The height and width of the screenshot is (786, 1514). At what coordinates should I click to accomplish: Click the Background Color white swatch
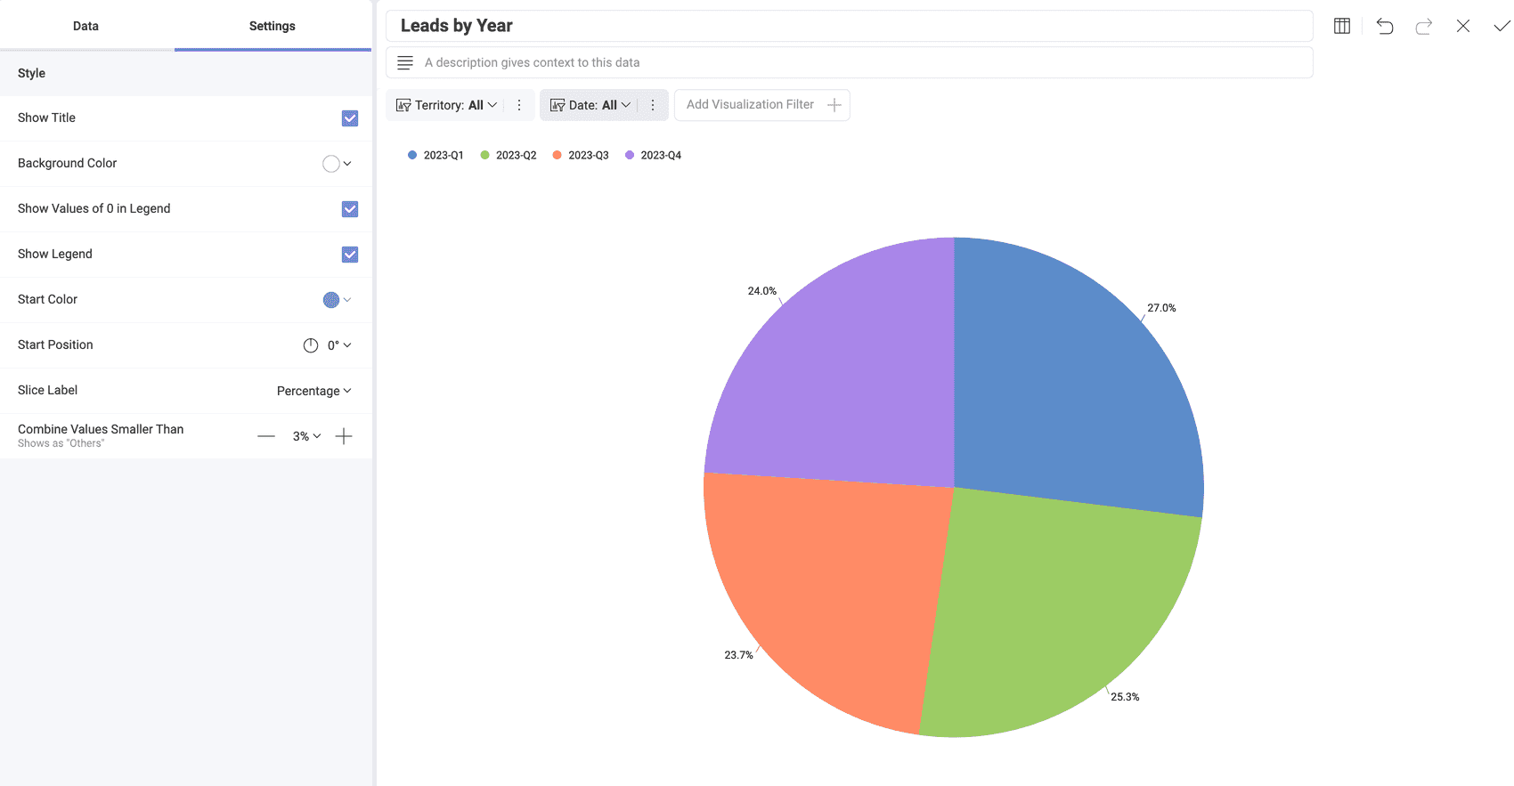click(x=331, y=164)
